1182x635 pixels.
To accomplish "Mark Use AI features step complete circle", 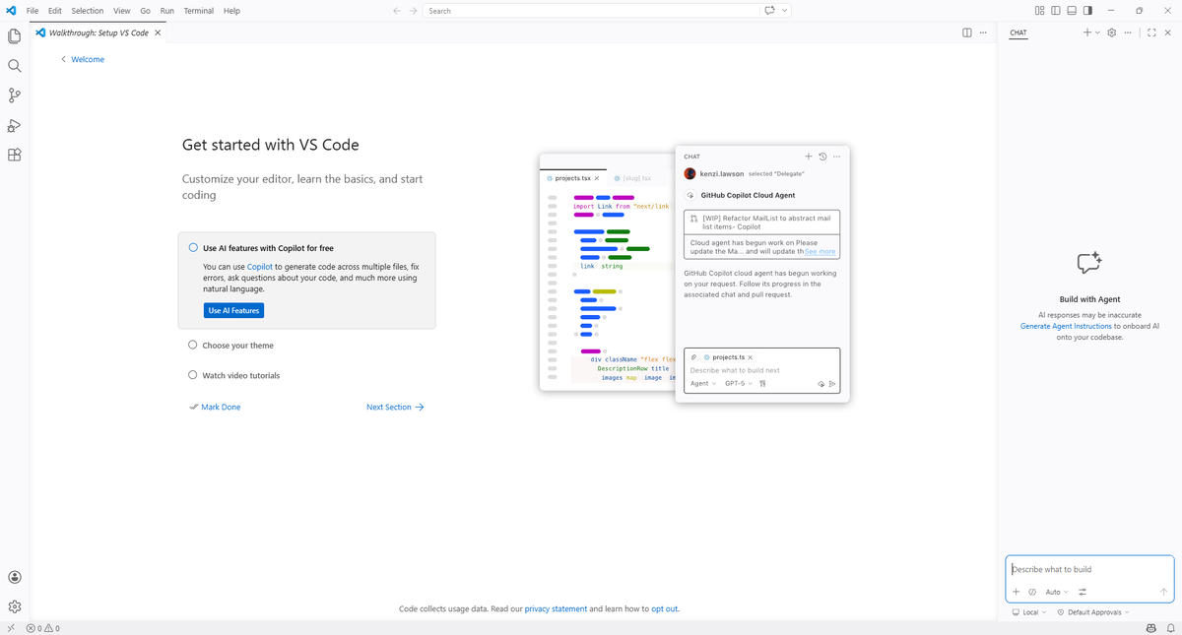I will click(x=193, y=248).
